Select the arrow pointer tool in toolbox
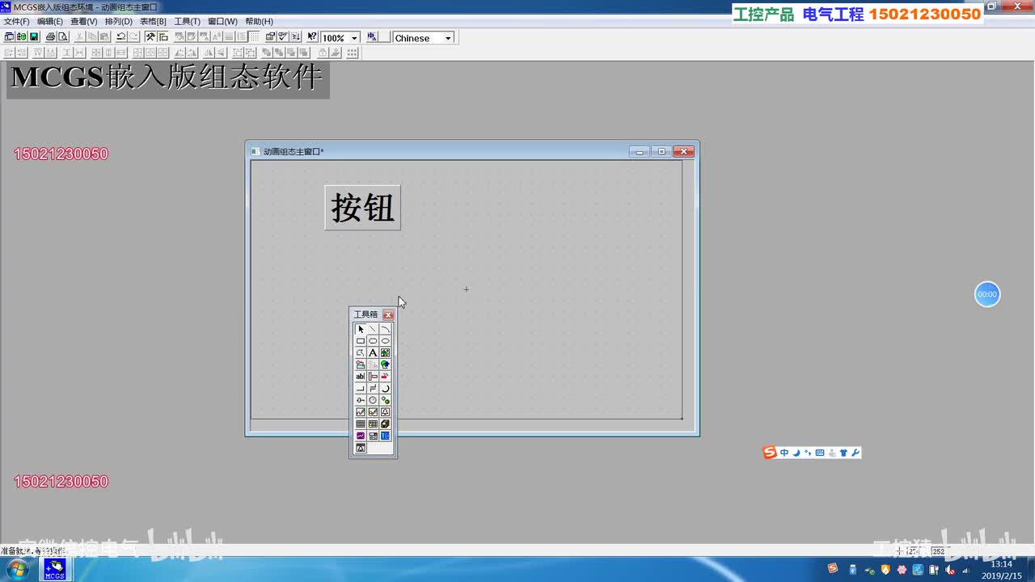This screenshot has width=1035, height=582. [361, 329]
